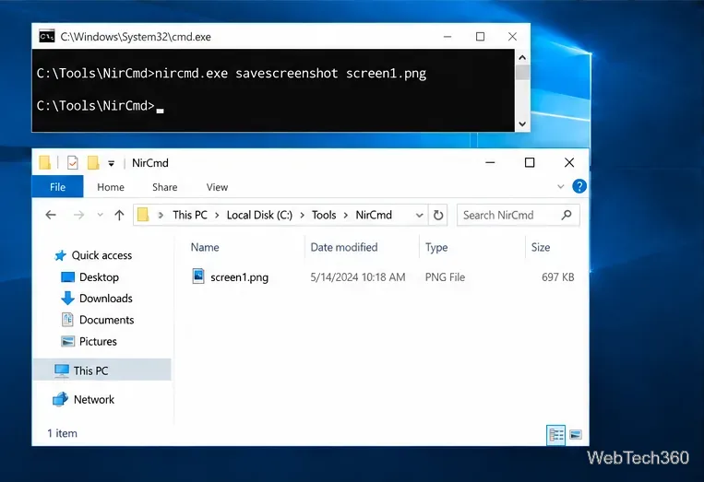Select the screen1.png file icon

click(x=198, y=276)
